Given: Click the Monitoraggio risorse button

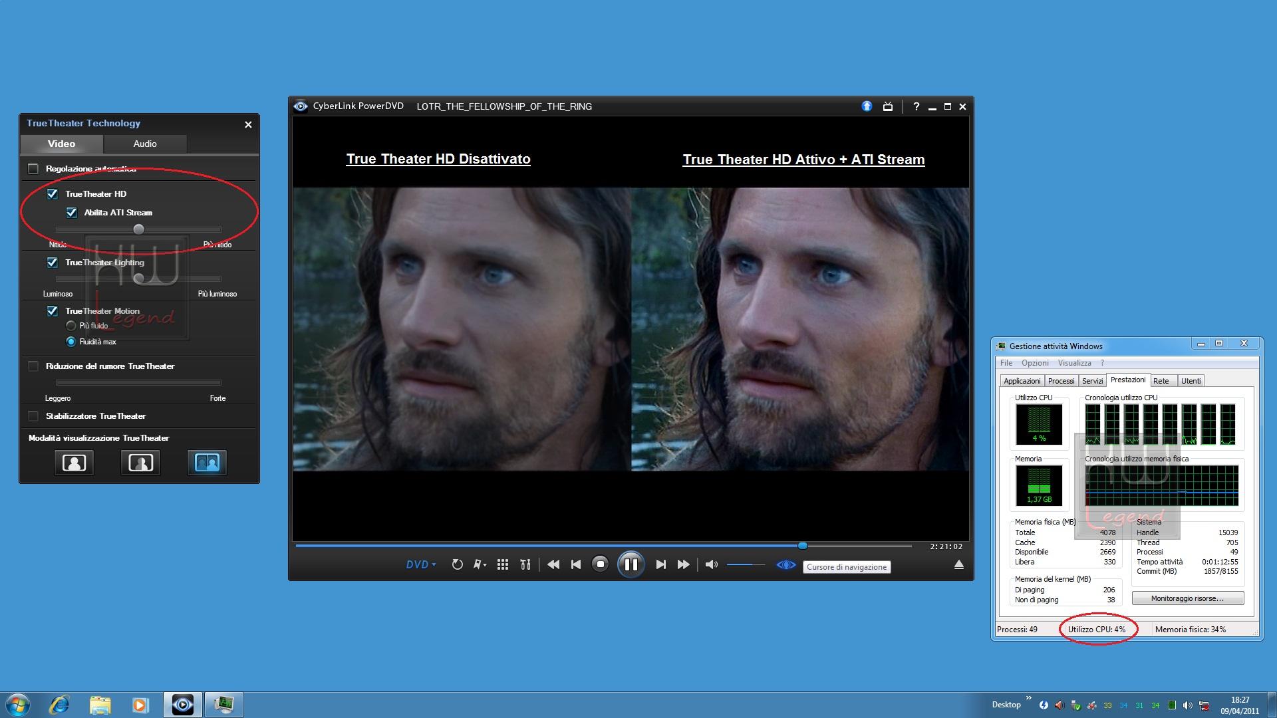Looking at the screenshot, I should tap(1187, 598).
